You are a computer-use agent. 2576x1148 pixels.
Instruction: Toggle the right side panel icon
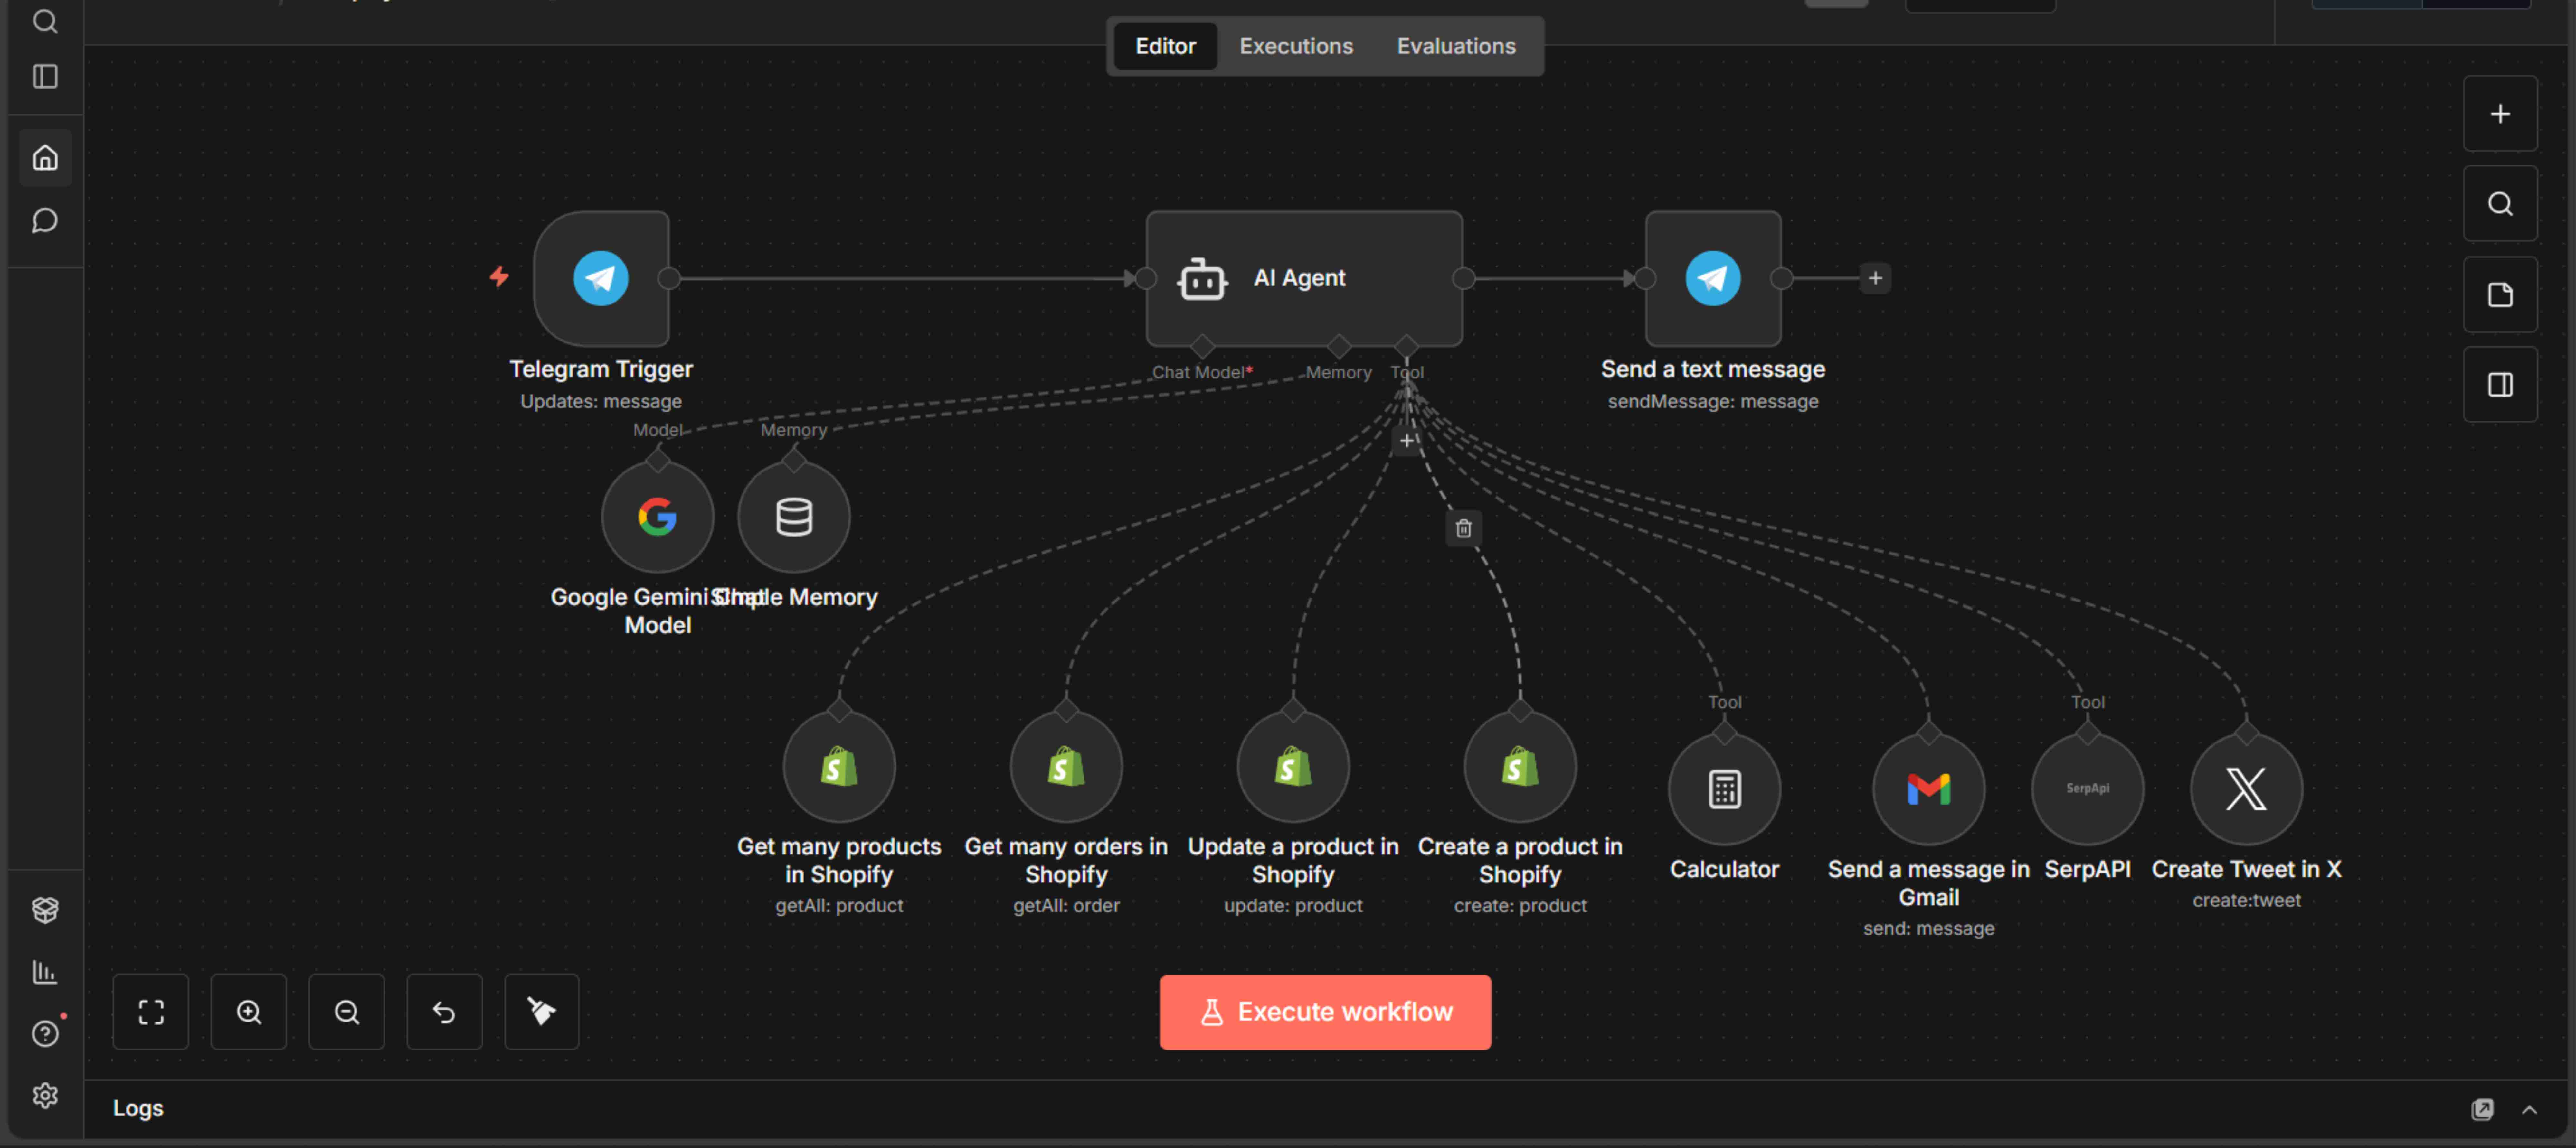pyautogui.click(x=2500, y=385)
